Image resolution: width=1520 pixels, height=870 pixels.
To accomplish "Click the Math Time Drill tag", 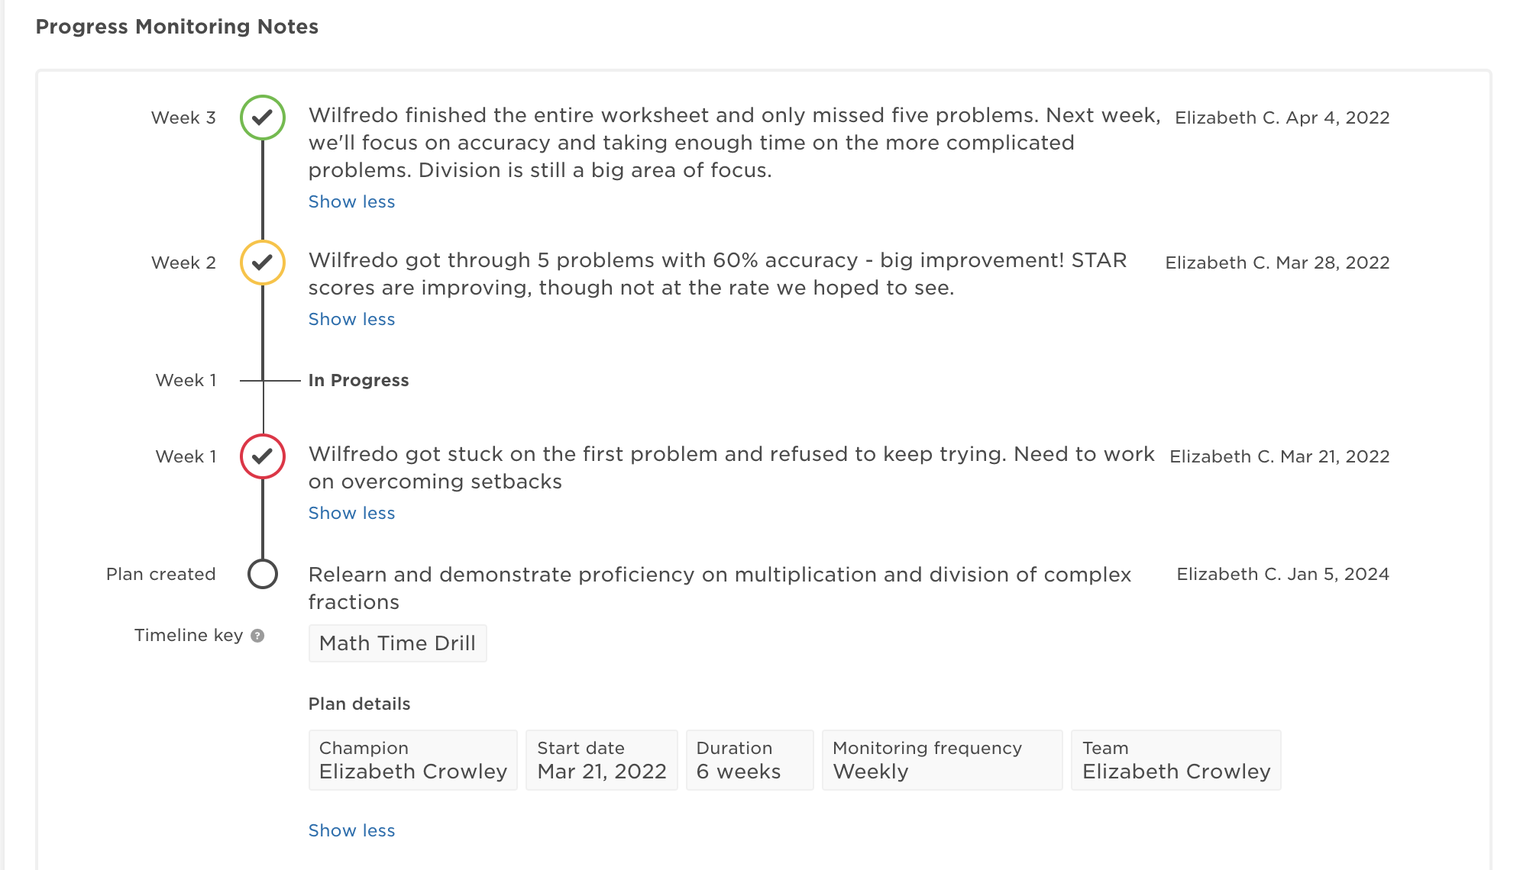I will point(397,643).
